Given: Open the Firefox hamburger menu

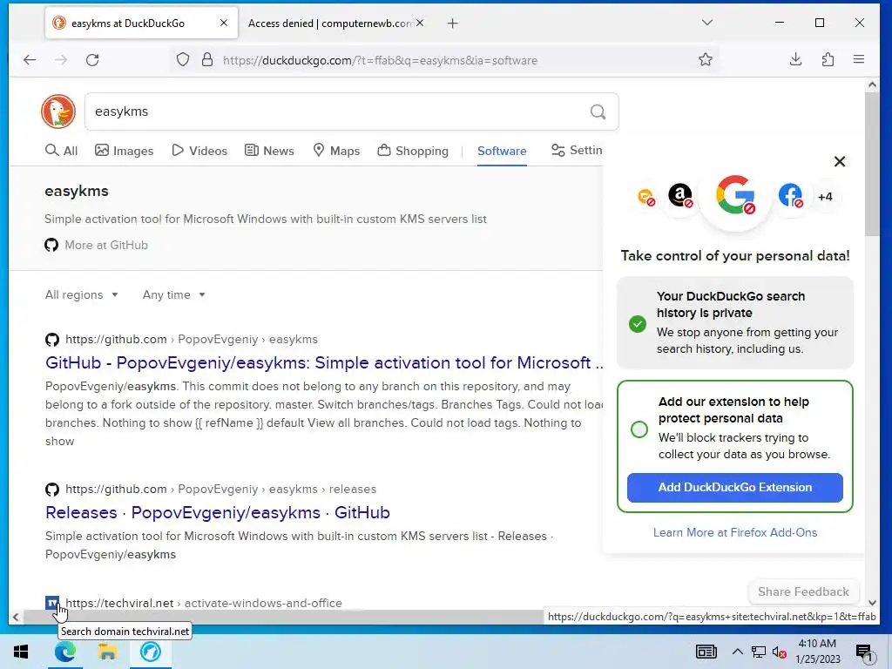Looking at the screenshot, I should [x=859, y=60].
